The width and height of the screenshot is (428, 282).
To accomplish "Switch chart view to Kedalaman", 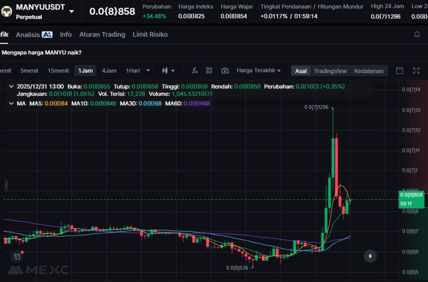I will [369, 71].
